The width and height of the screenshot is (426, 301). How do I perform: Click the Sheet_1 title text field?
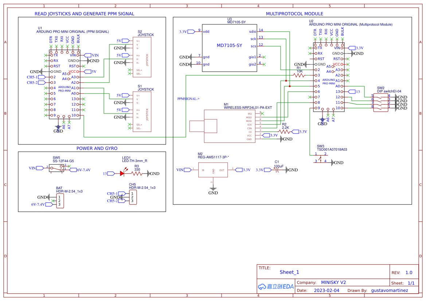click(x=289, y=272)
